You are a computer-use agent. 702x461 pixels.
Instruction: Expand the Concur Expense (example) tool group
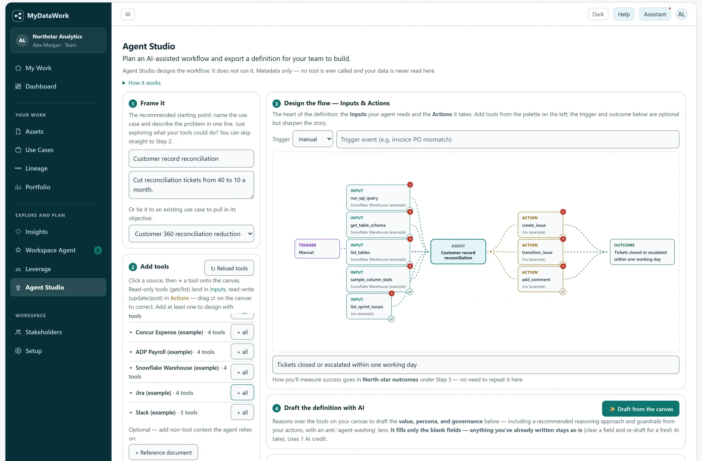click(x=177, y=332)
